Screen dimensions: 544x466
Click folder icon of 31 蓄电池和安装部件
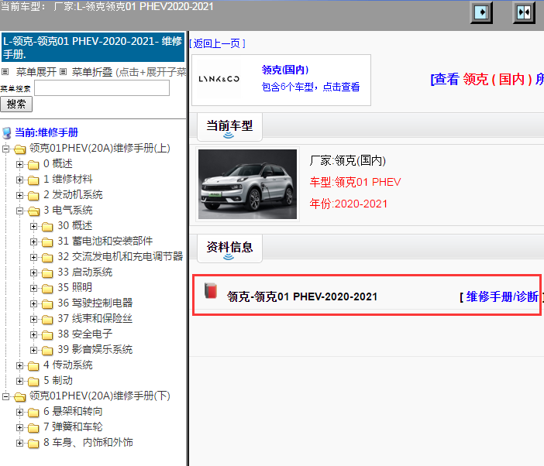[x=47, y=242]
